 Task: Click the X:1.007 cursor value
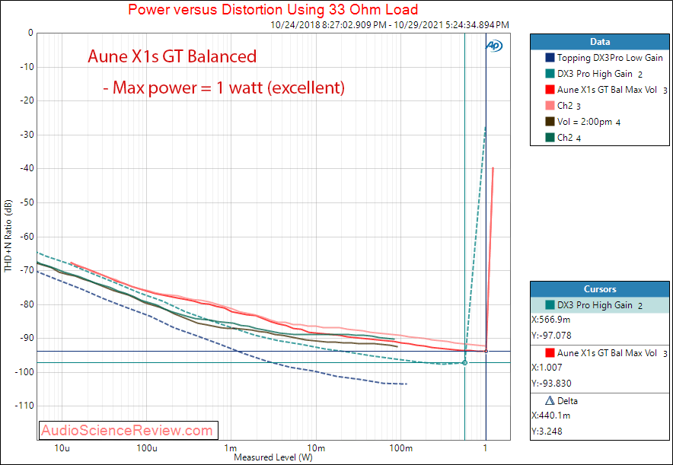[x=547, y=368]
